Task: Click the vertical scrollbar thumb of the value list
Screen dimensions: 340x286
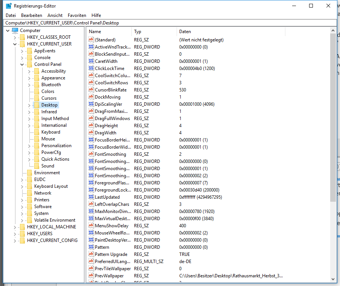Action: tap(333, 118)
